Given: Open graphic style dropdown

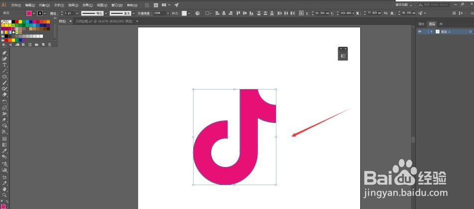Looking at the screenshot, I should pos(189,13).
